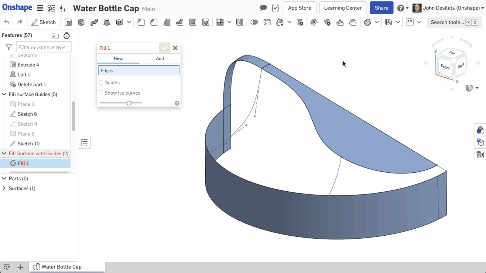This screenshot has height=273, width=486.
Task: Select the Revolve tool icon
Action: [81, 22]
